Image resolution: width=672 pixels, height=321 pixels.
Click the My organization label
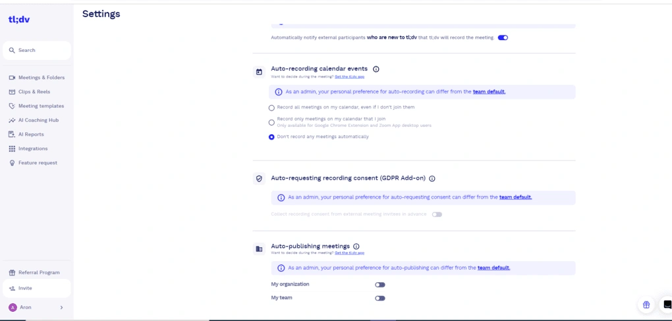(290, 284)
